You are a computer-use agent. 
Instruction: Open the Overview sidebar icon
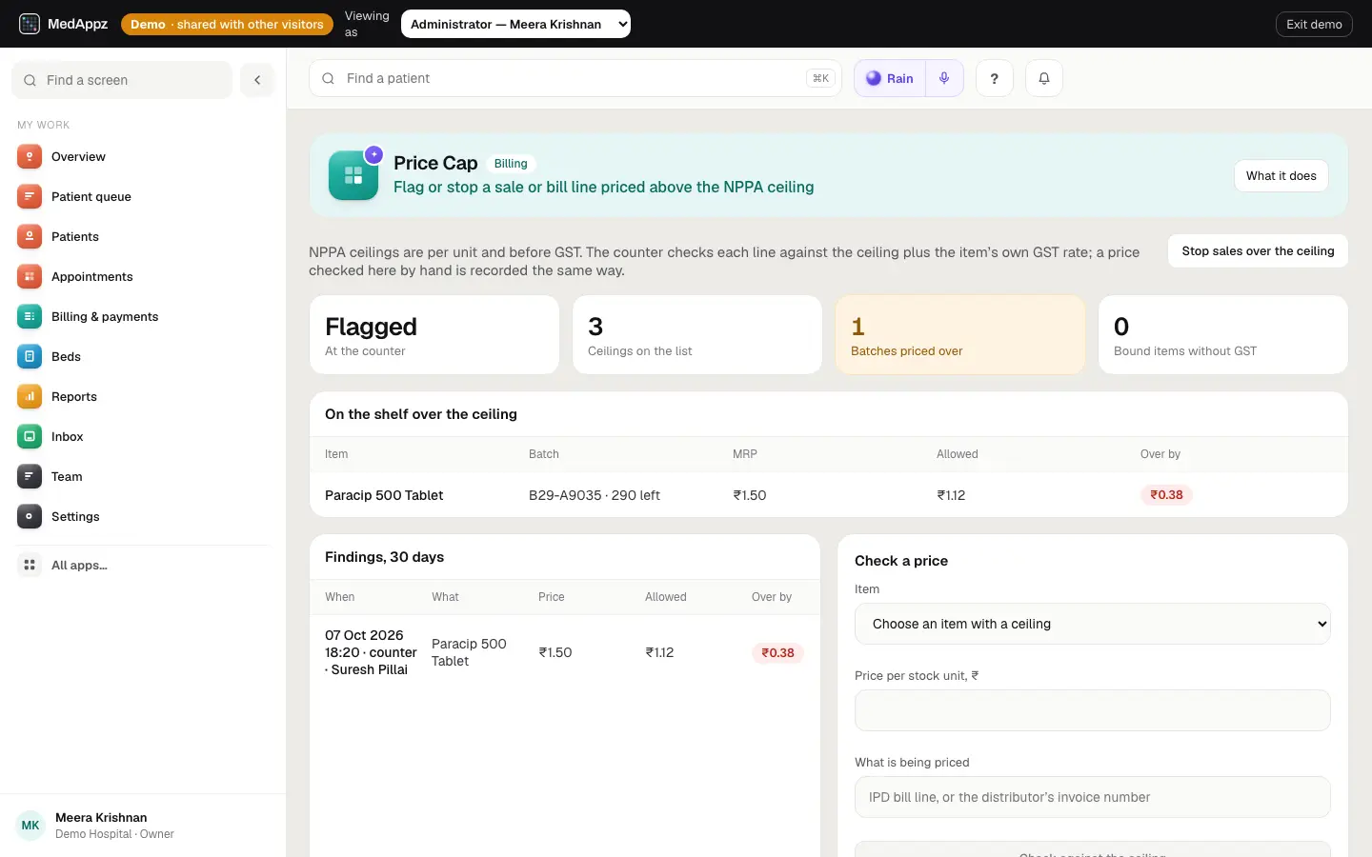30,157
